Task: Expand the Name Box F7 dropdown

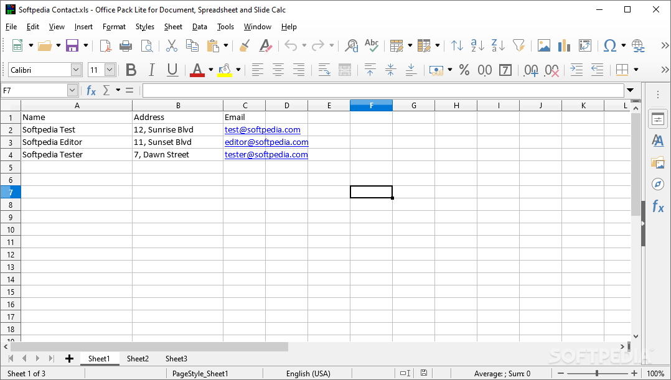Action: (x=72, y=90)
